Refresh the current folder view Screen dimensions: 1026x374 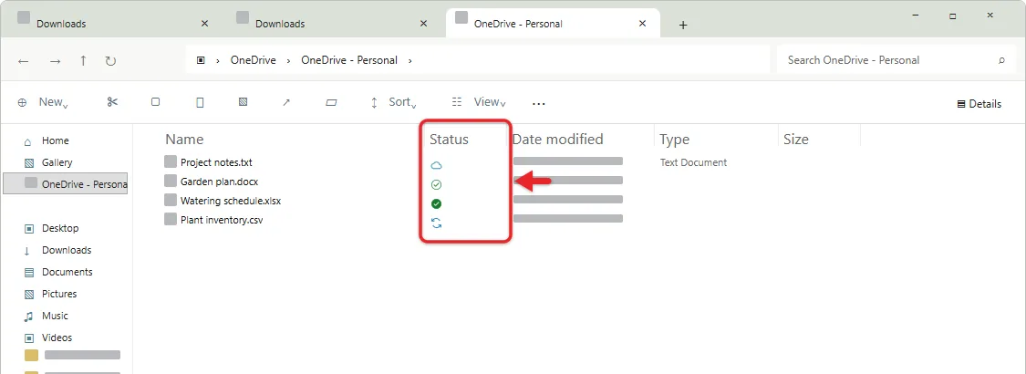click(110, 61)
